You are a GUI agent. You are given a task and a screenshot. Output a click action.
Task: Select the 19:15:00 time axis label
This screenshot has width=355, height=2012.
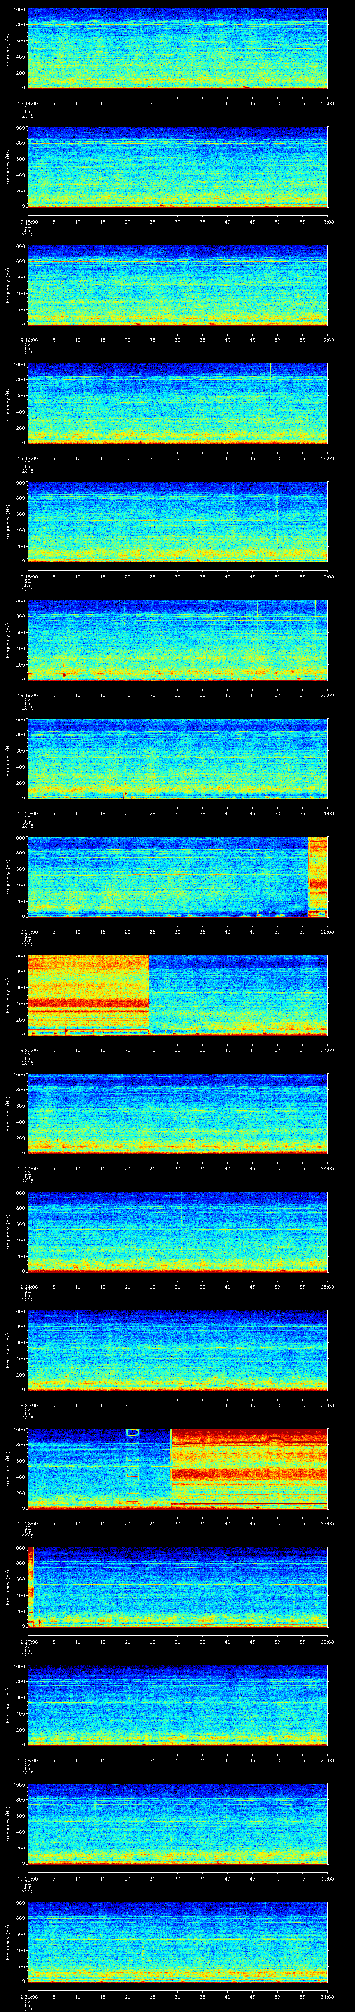(27, 222)
